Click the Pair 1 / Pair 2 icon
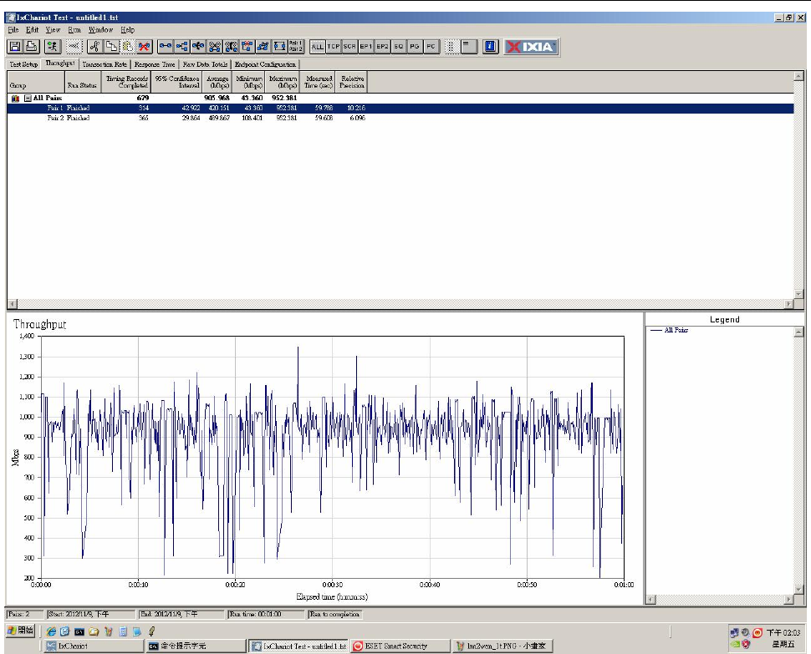Viewport: 811px width, 654px height. 295,47
